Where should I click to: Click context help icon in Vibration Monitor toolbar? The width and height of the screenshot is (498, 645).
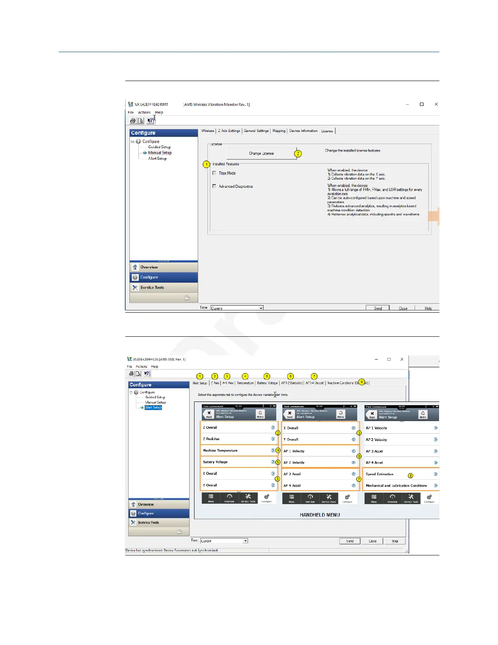tap(150, 121)
